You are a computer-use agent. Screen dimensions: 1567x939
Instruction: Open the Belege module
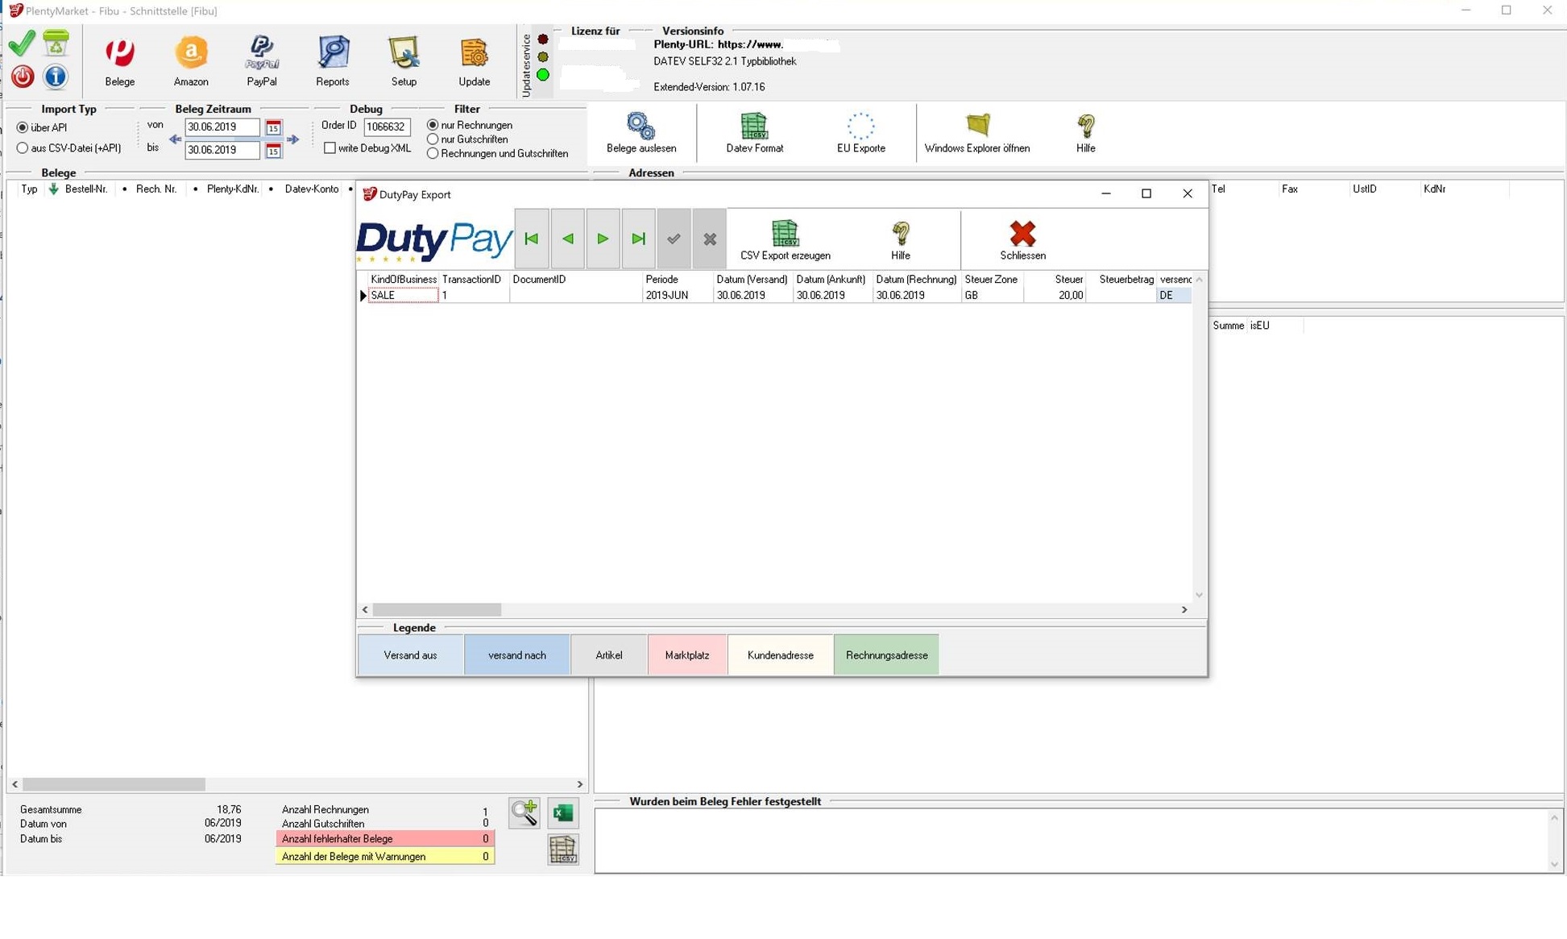(x=120, y=61)
